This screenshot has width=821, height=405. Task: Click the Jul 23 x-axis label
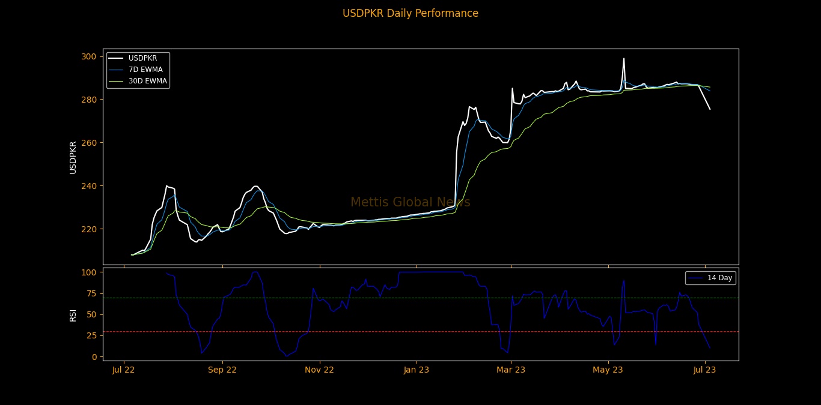point(704,370)
